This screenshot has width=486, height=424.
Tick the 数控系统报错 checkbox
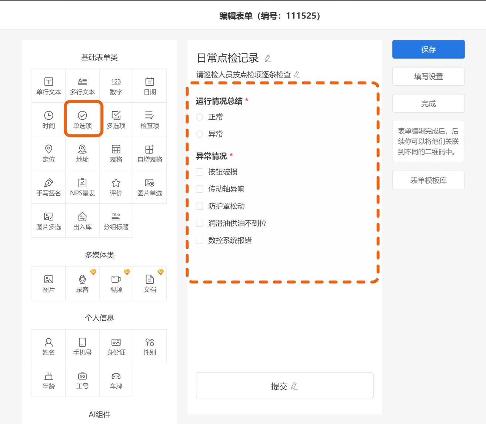click(x=200, y=241)
